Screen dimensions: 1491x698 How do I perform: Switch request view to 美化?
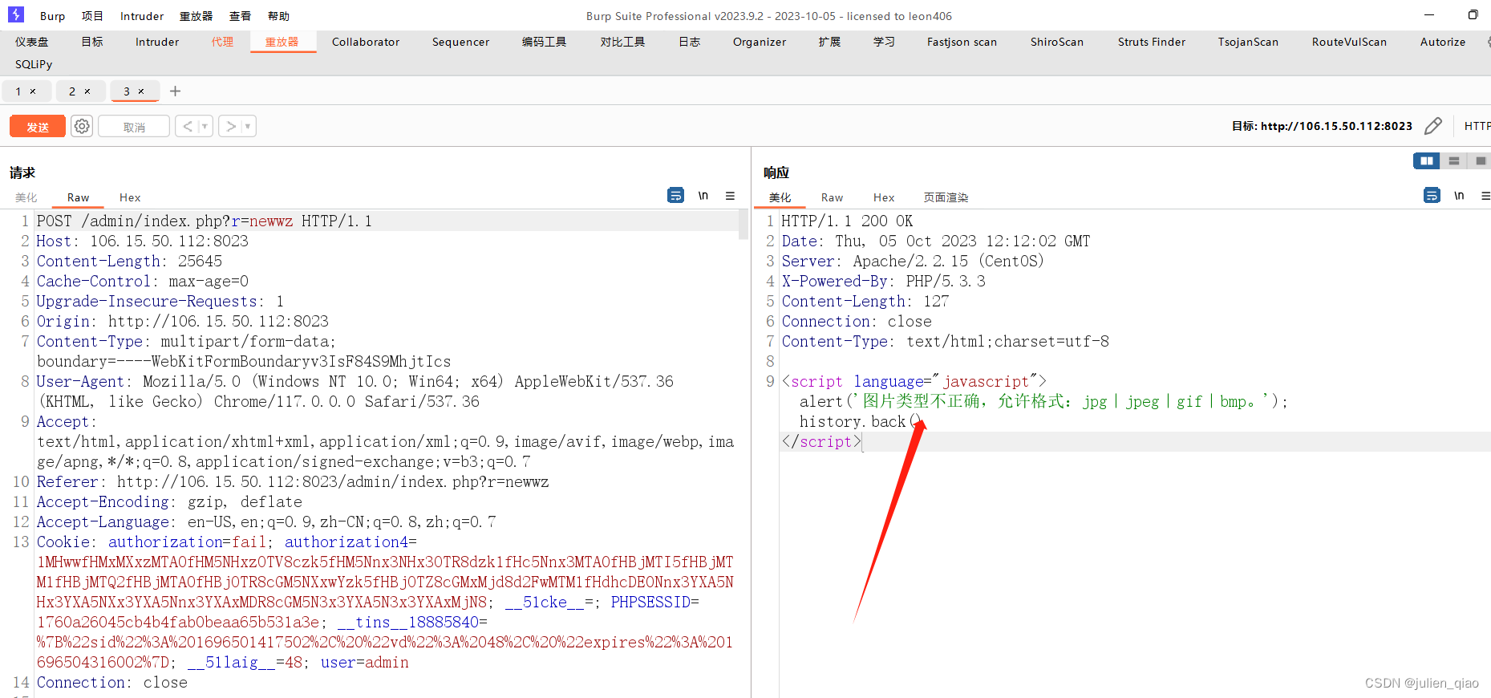click(x=26, y=197)
